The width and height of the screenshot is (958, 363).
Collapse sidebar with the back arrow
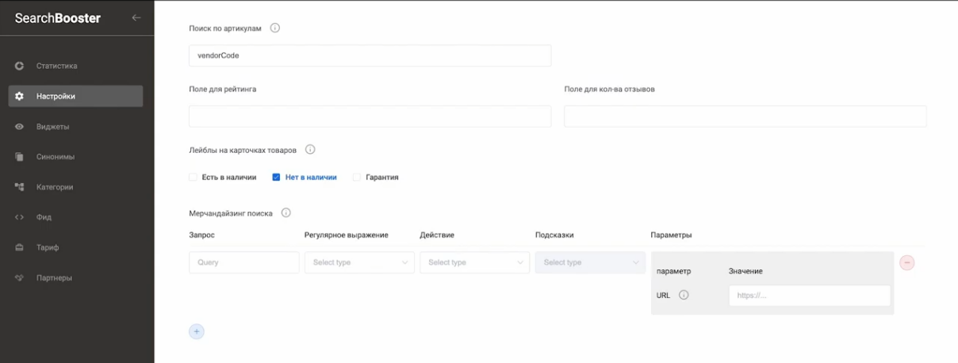pos(136,17)
